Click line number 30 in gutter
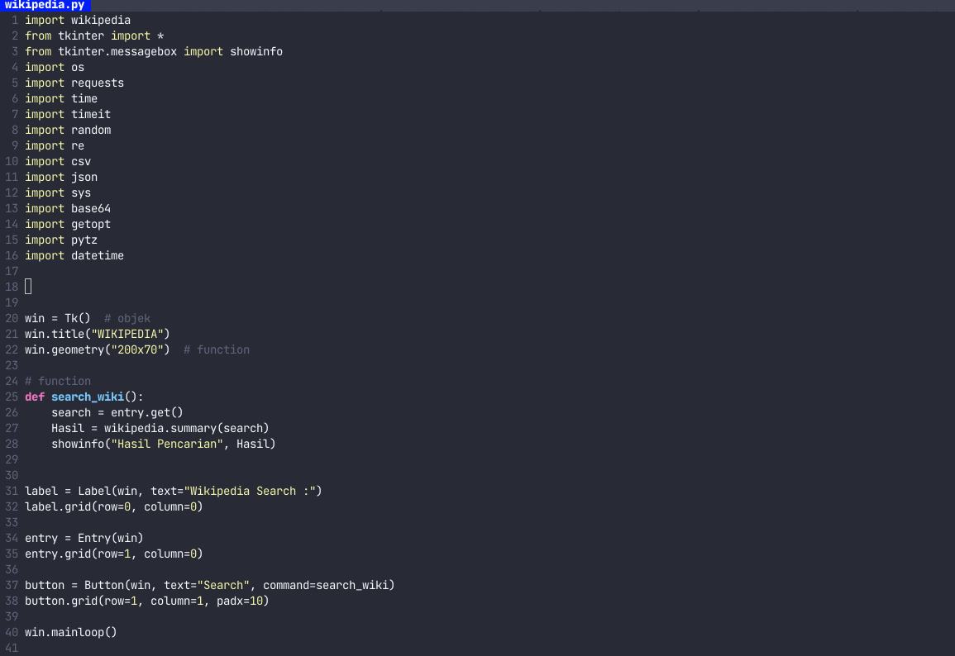The width and height of the screenshot is (955, 656). pyautogui.click(x=12, y=475)
